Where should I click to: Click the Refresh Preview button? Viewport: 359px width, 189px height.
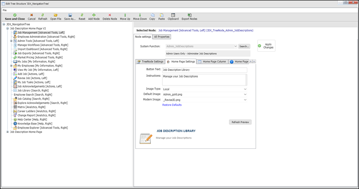(x=240, y=122)
